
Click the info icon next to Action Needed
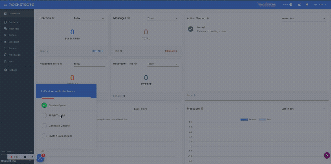tap(208, 18)
